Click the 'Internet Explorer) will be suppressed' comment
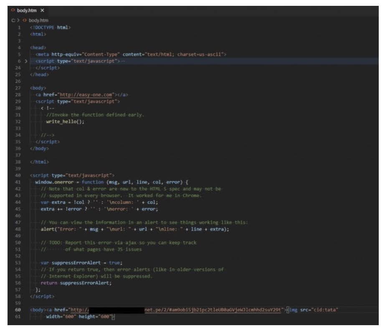Image resolution: width=385 pixels, height=331 pixels. 96,276
